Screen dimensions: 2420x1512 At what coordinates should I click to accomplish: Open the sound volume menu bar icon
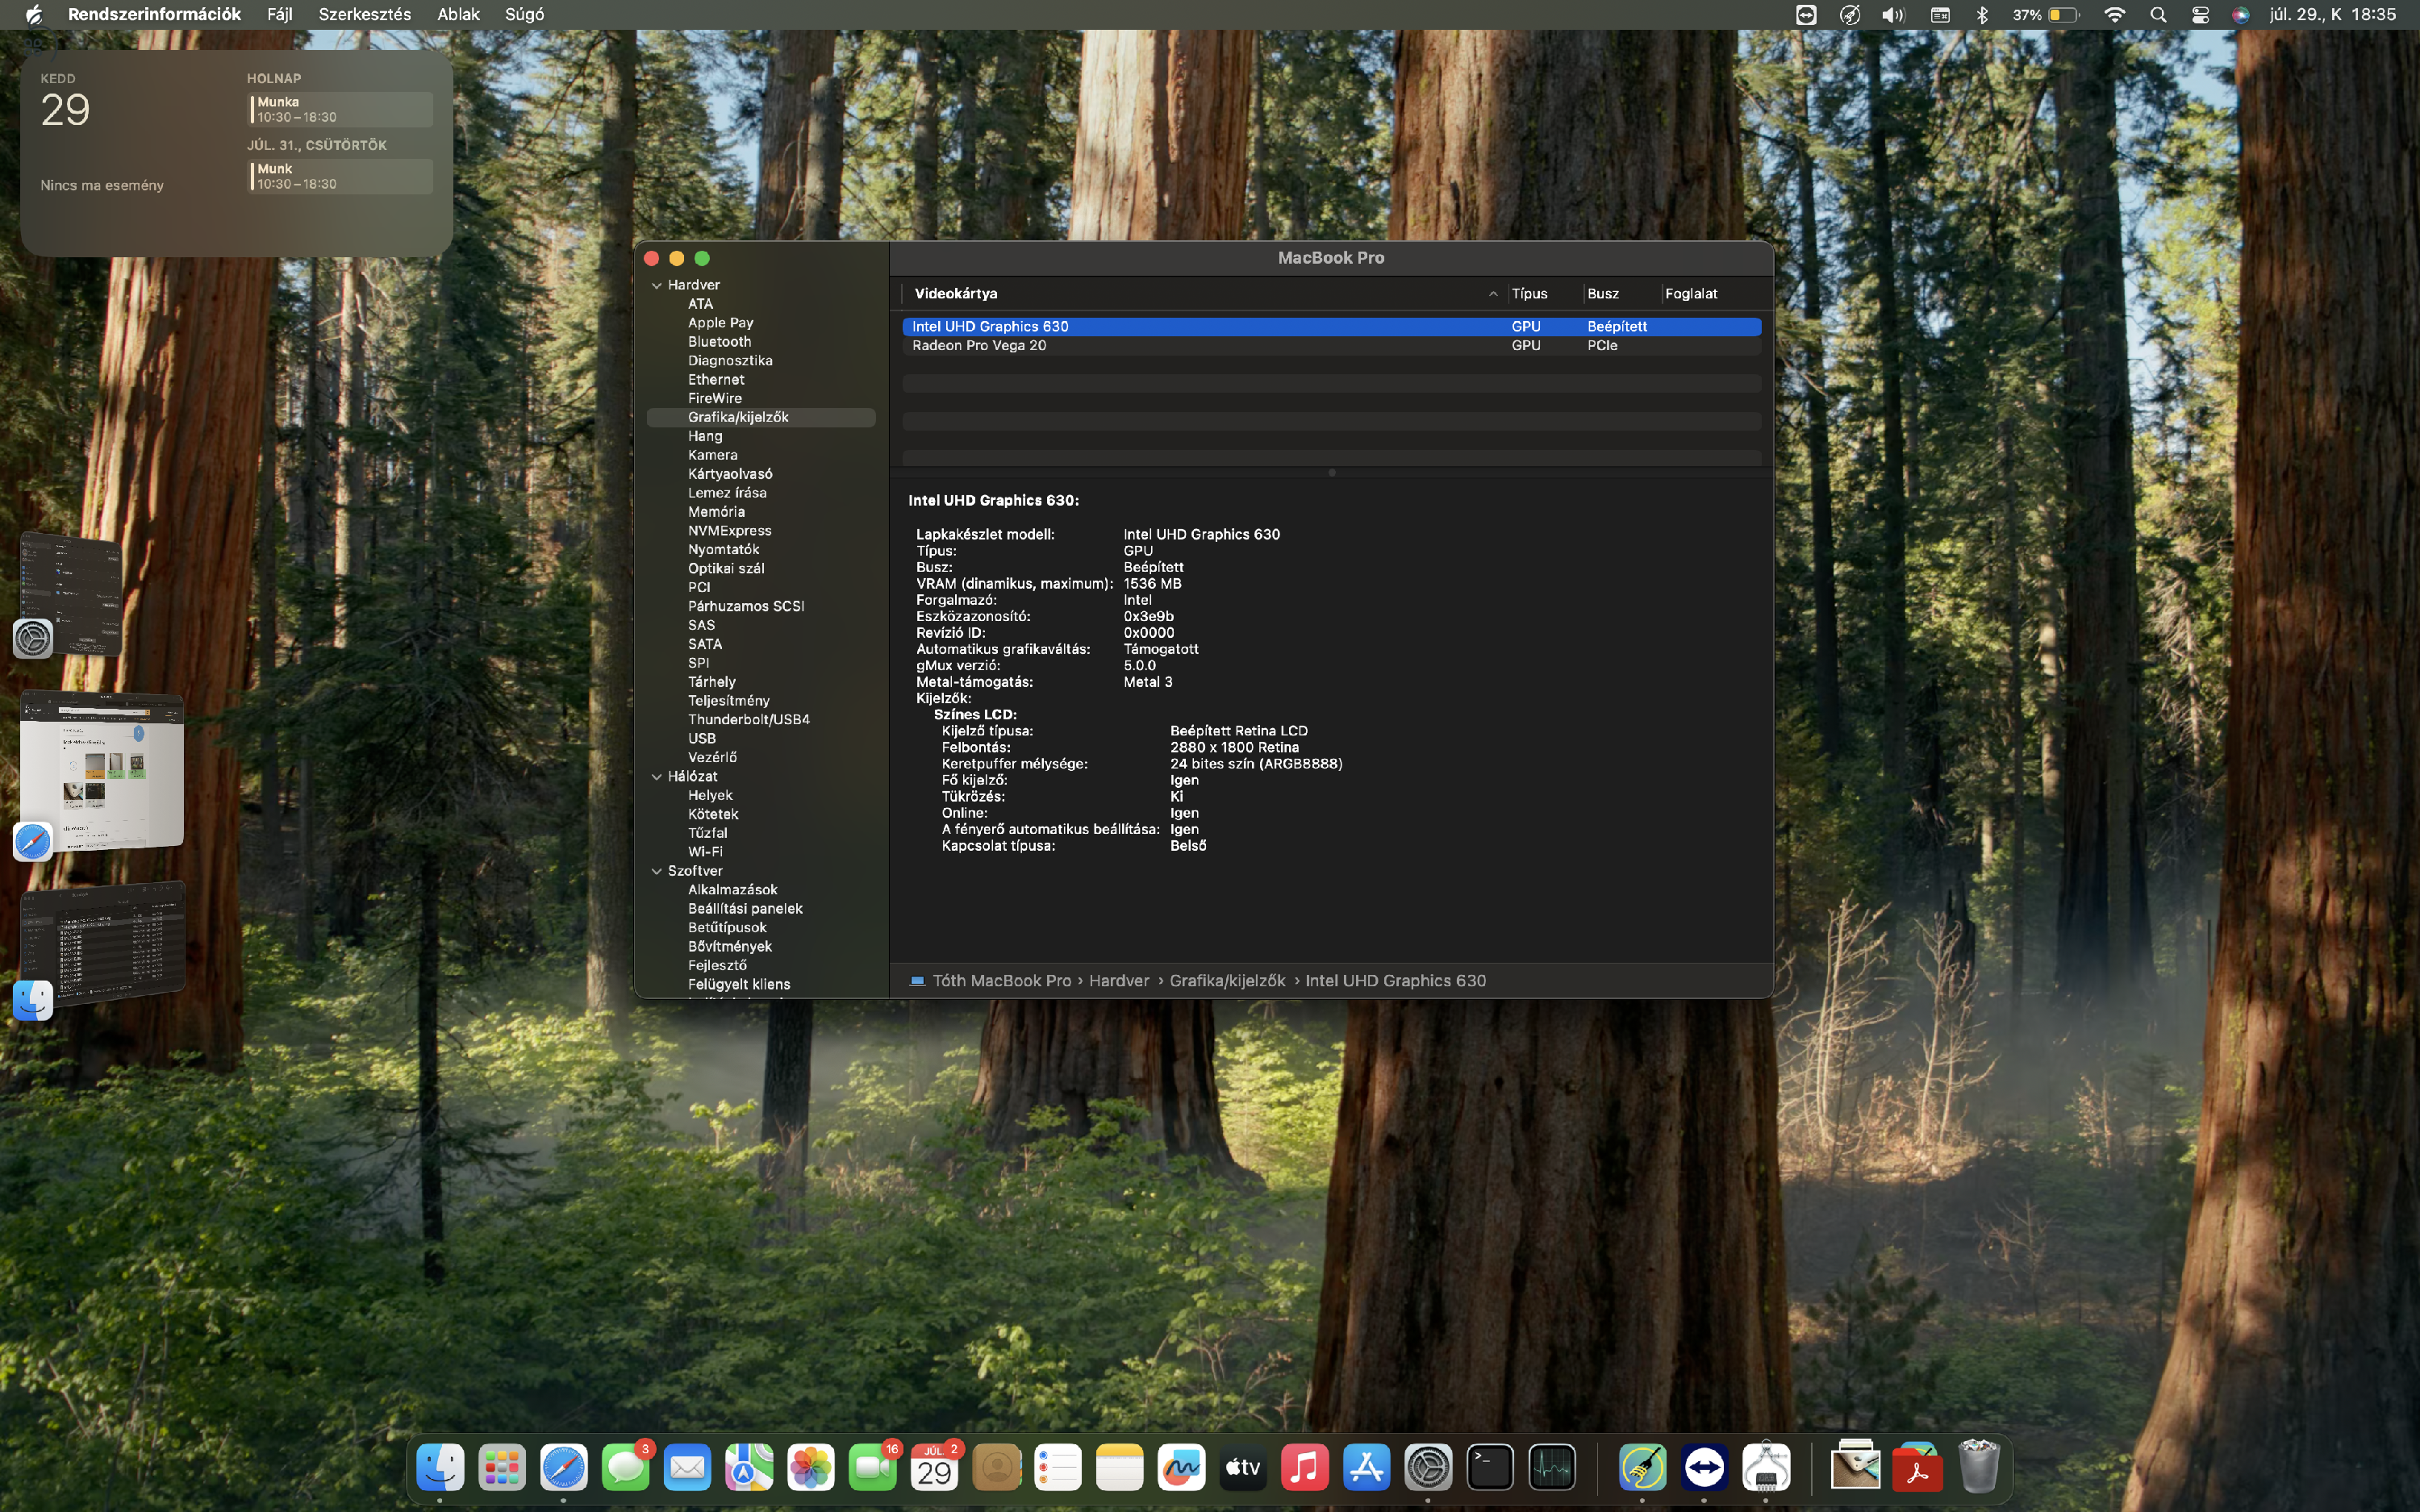(x=1893, y=14)
